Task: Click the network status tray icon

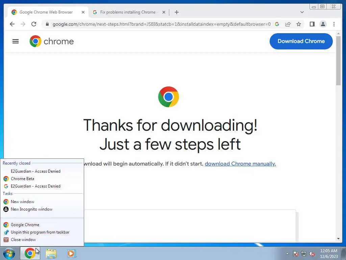Action: pyautogui.click(x=304, y=254)
